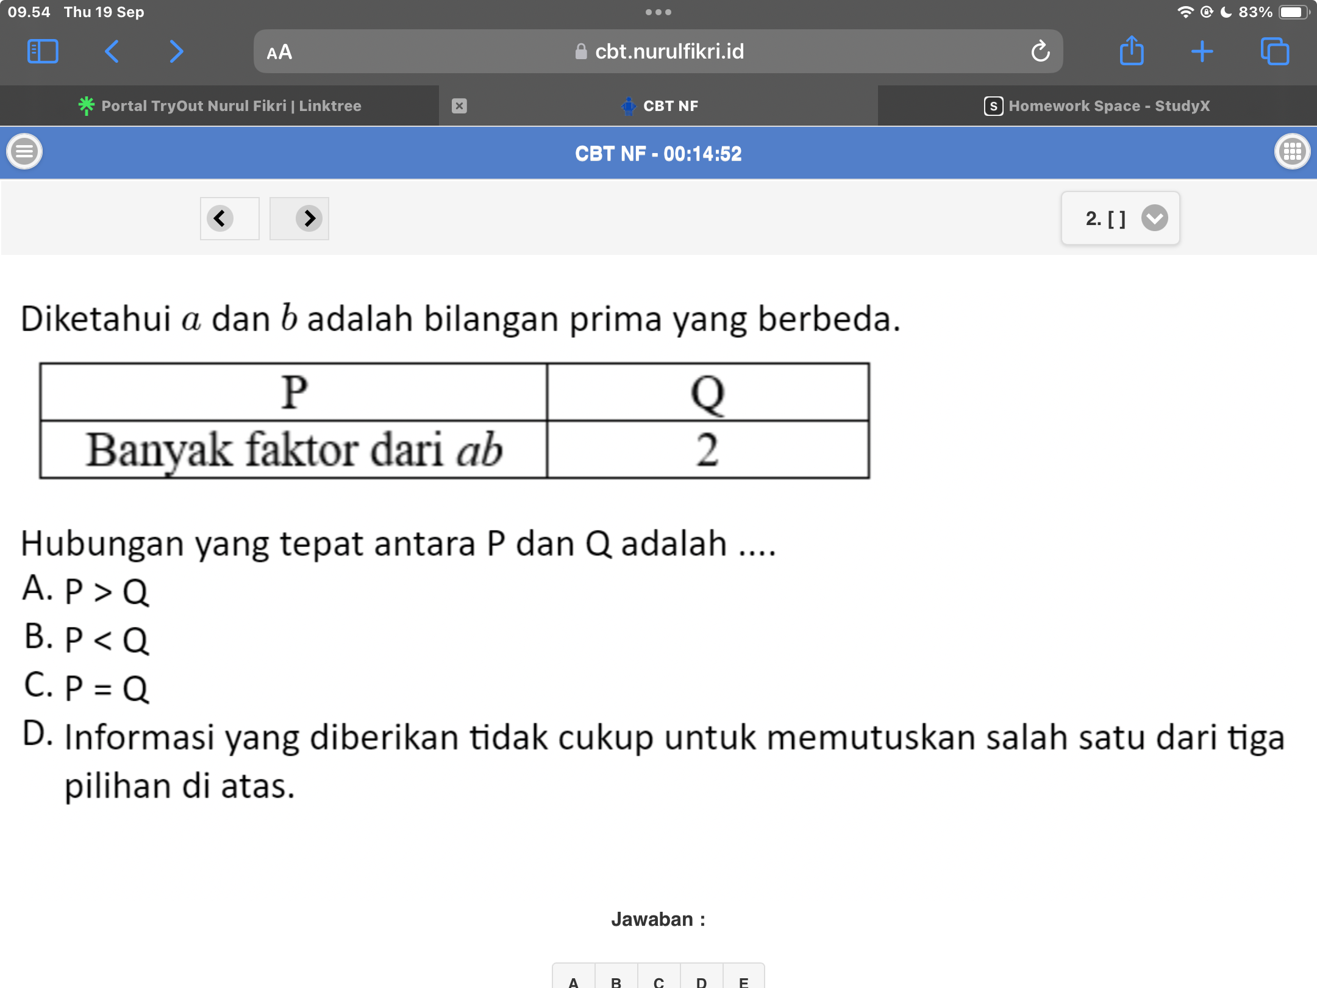Image resolution: width=1317 pixels, height=988 pixels.
Task: Click table cell 'Banyak faktor dari ab'
Action: click(x=293, y=450)
